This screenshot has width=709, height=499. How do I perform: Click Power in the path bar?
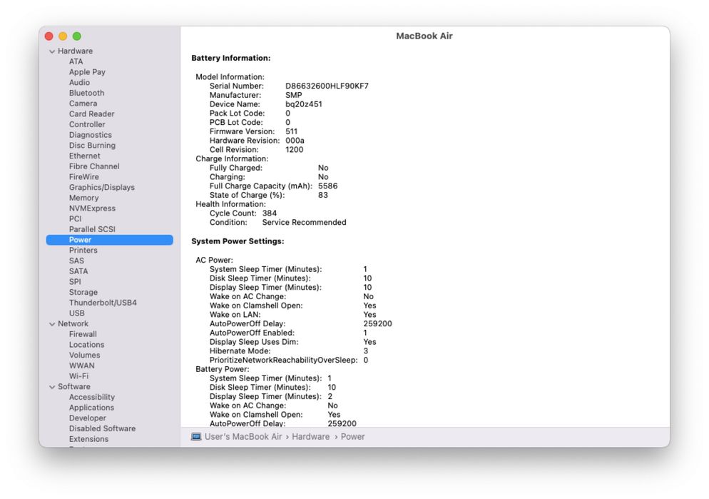[x=352, y=437]
